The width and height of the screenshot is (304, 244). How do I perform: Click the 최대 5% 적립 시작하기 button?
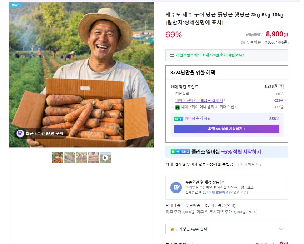[x=226, y=129]
